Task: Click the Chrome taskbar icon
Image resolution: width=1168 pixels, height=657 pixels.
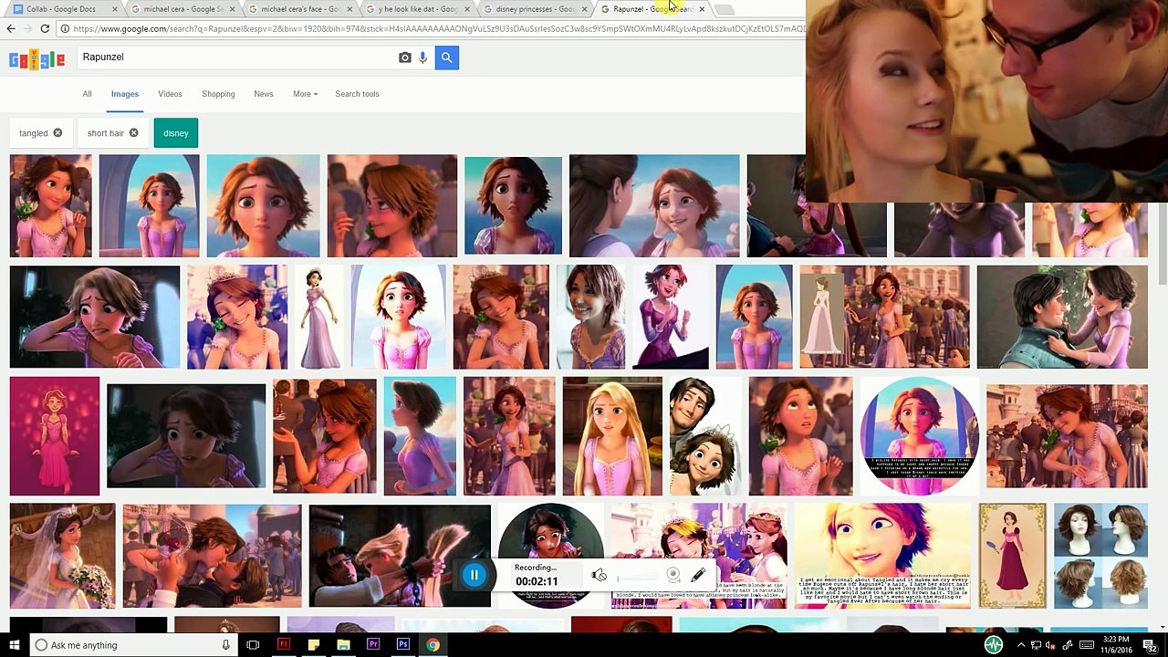Action: (x=433, y=645)
